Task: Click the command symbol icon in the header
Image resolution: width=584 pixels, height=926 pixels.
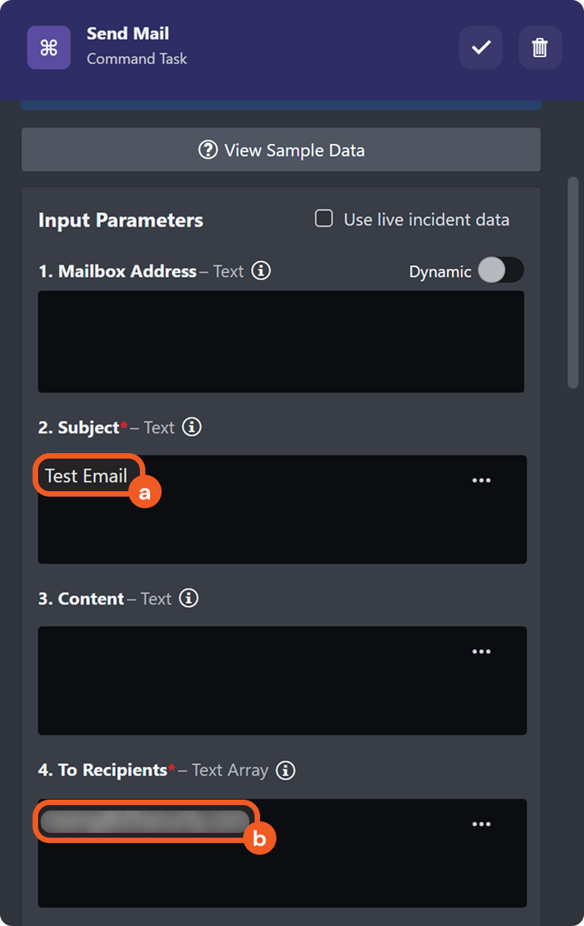Action: 48,48
